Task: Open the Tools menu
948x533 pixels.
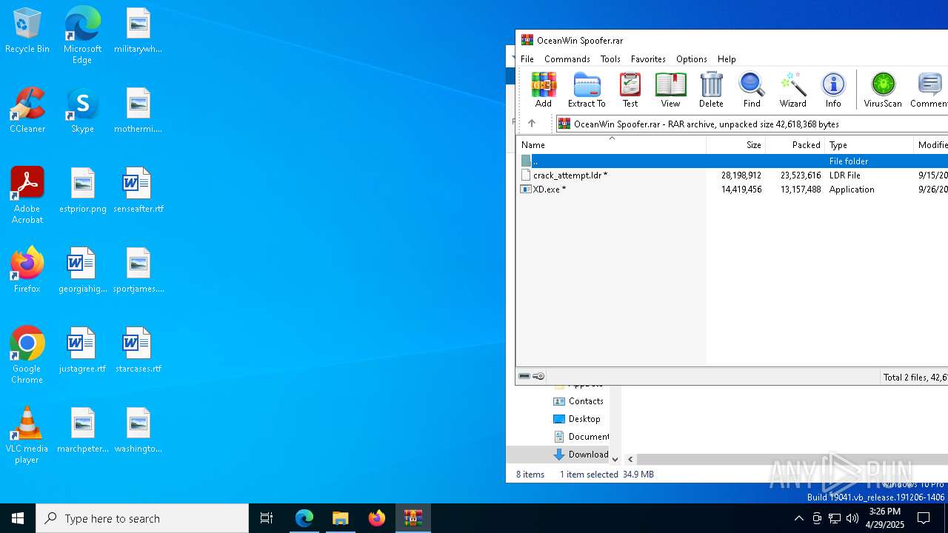Action: [x=610, y=58]
